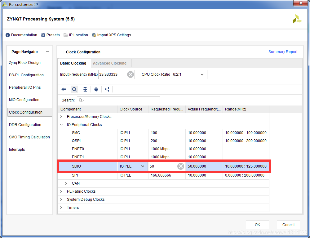Open the Interrupts page

tap(17, 150)
